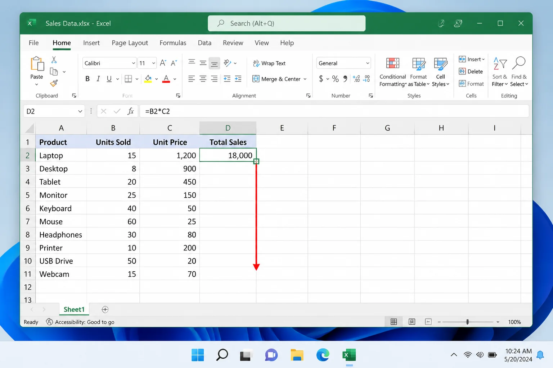The image size is (553, 368).
Task: Decrease decimal places
Action: pyautogui.click(x=367, y=79)
